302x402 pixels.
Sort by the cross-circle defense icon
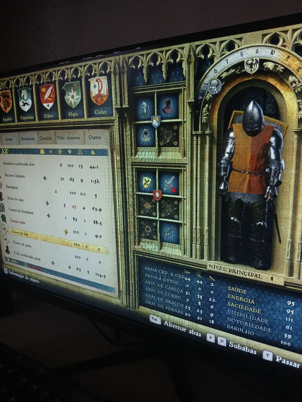coord(60,152)
